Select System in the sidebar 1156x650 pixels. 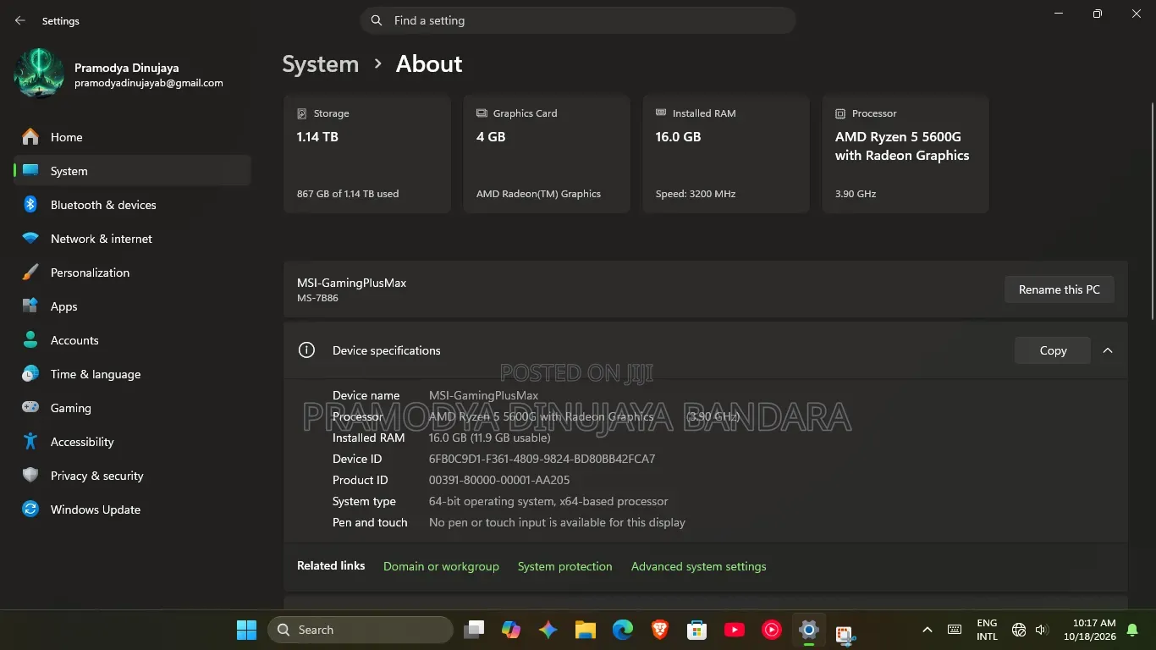[132, 171]
